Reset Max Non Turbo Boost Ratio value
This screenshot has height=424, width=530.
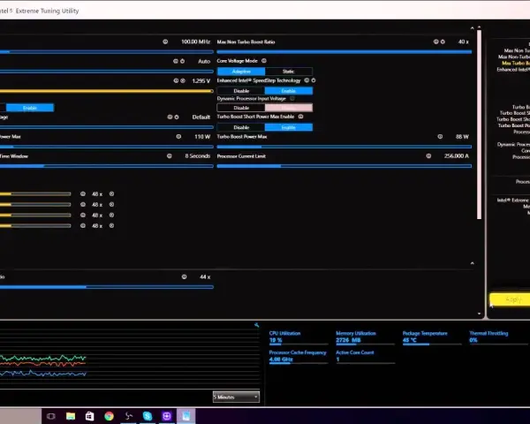coord(443,42)
